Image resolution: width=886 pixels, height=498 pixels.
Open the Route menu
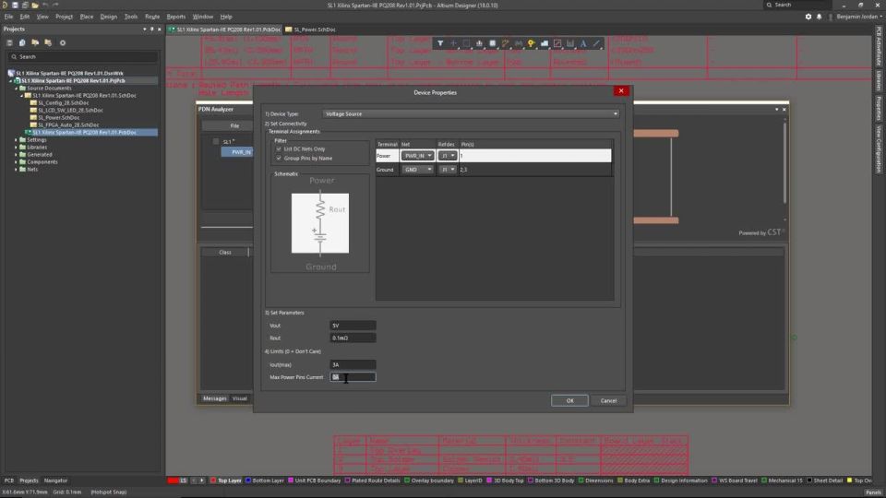pyautogui.click(x=152, y=17)
